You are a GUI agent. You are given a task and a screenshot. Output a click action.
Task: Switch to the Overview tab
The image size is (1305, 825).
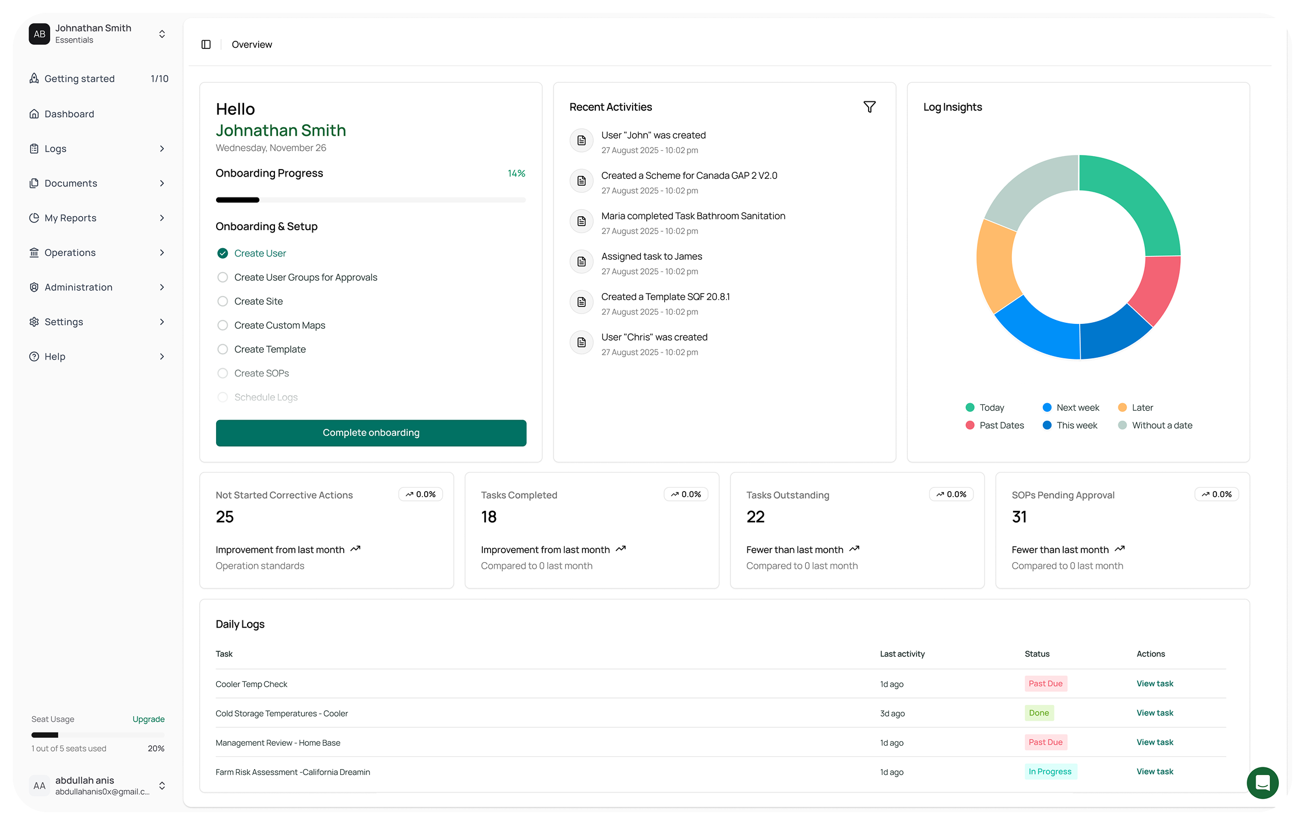252,44
